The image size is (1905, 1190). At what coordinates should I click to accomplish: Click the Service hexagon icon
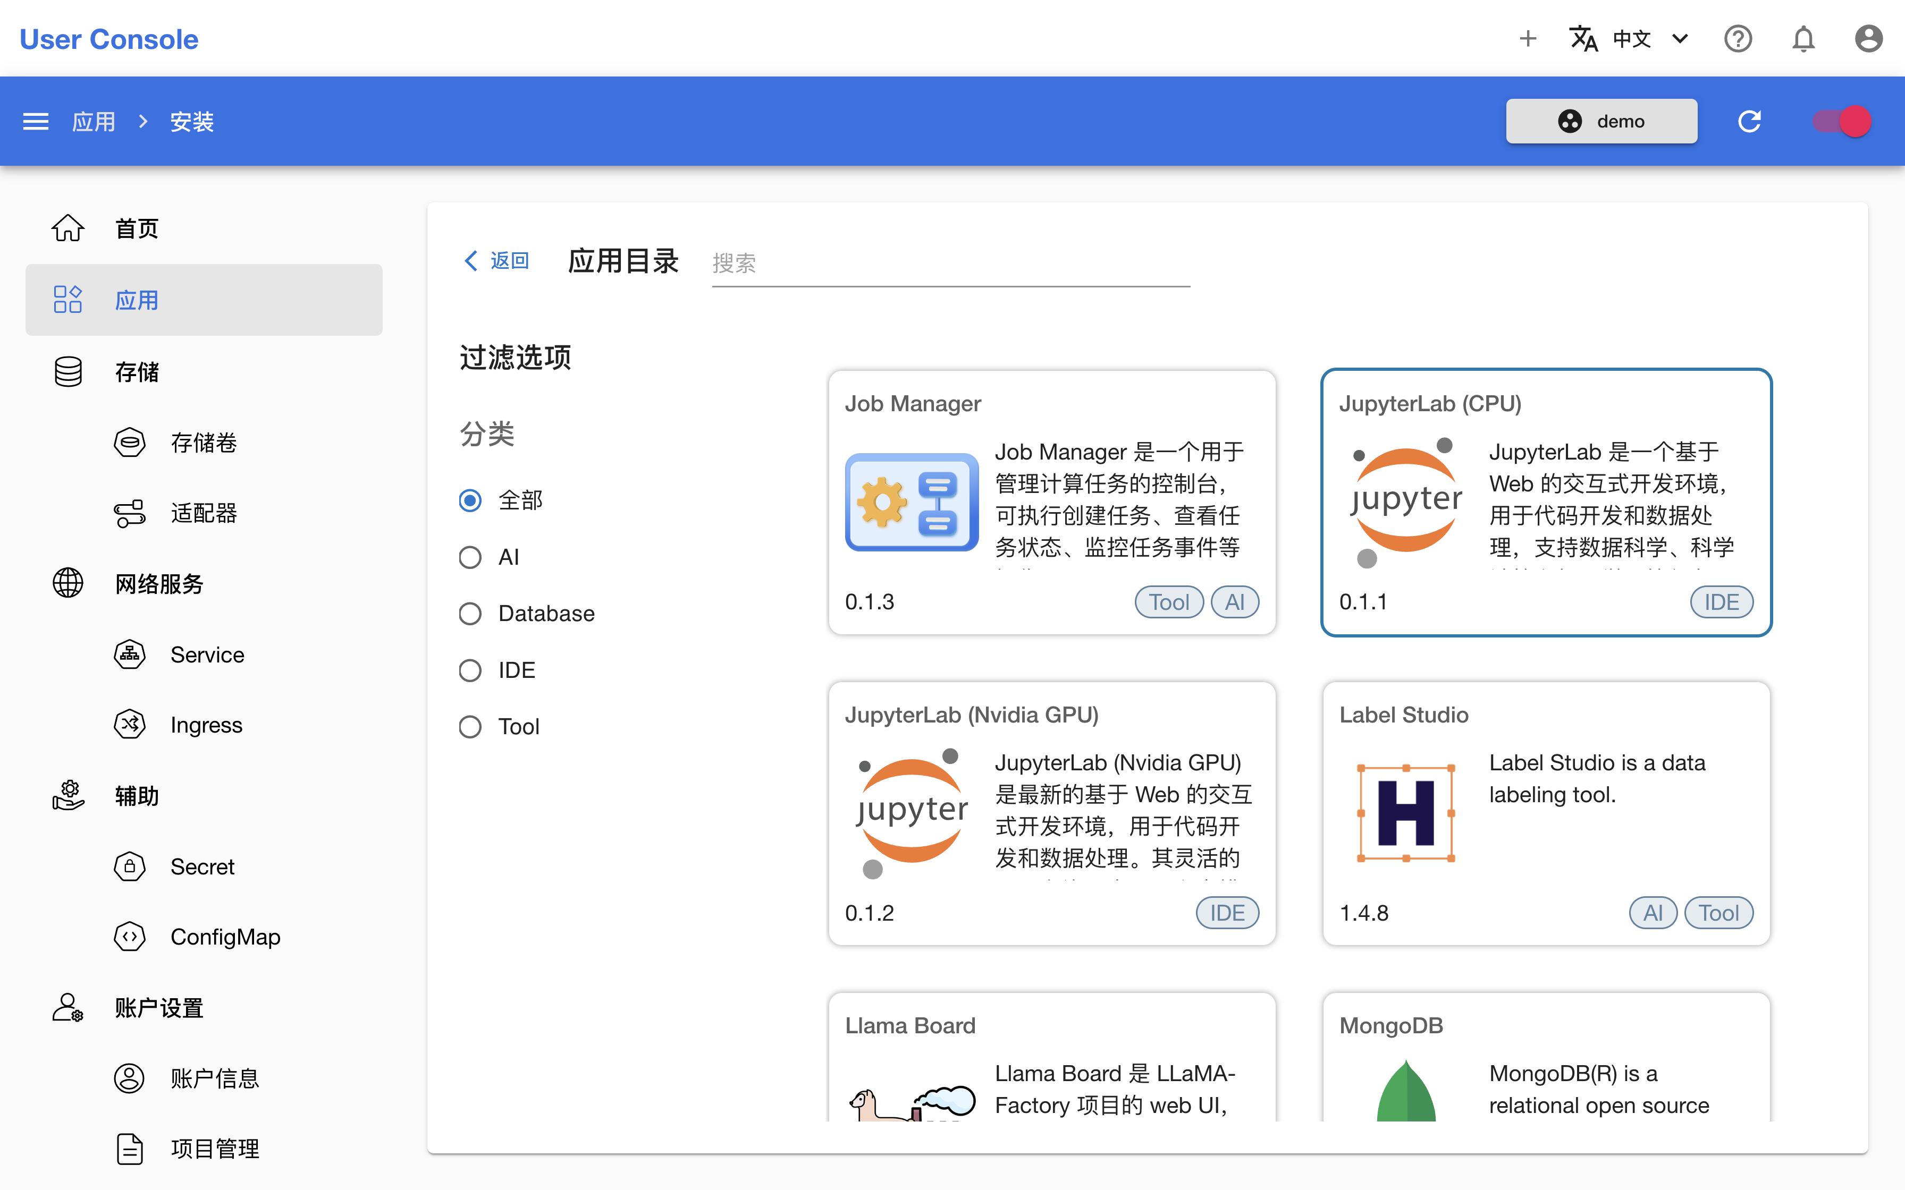pyautogui.click(x=130, y=654)
